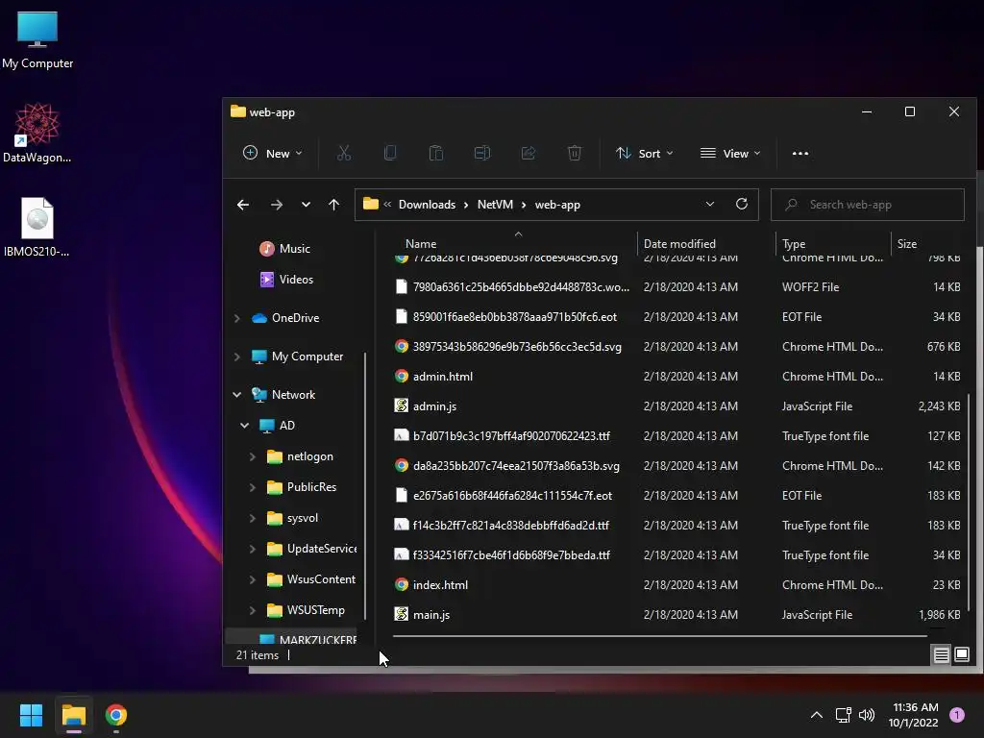Open the View dropdown menu
This screenshot has width=984, height=738.
tap(730, 153)
